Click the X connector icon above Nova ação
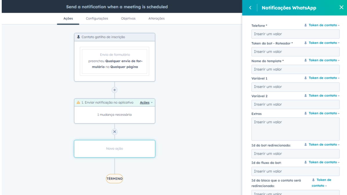The width and height of the screenshot is (347, 195). (x=115, y=132)
